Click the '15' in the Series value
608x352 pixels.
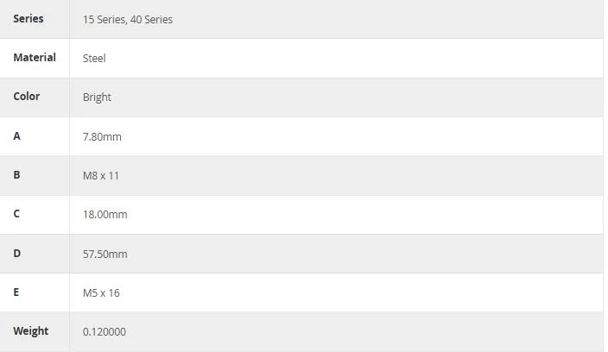pos(88,19)
